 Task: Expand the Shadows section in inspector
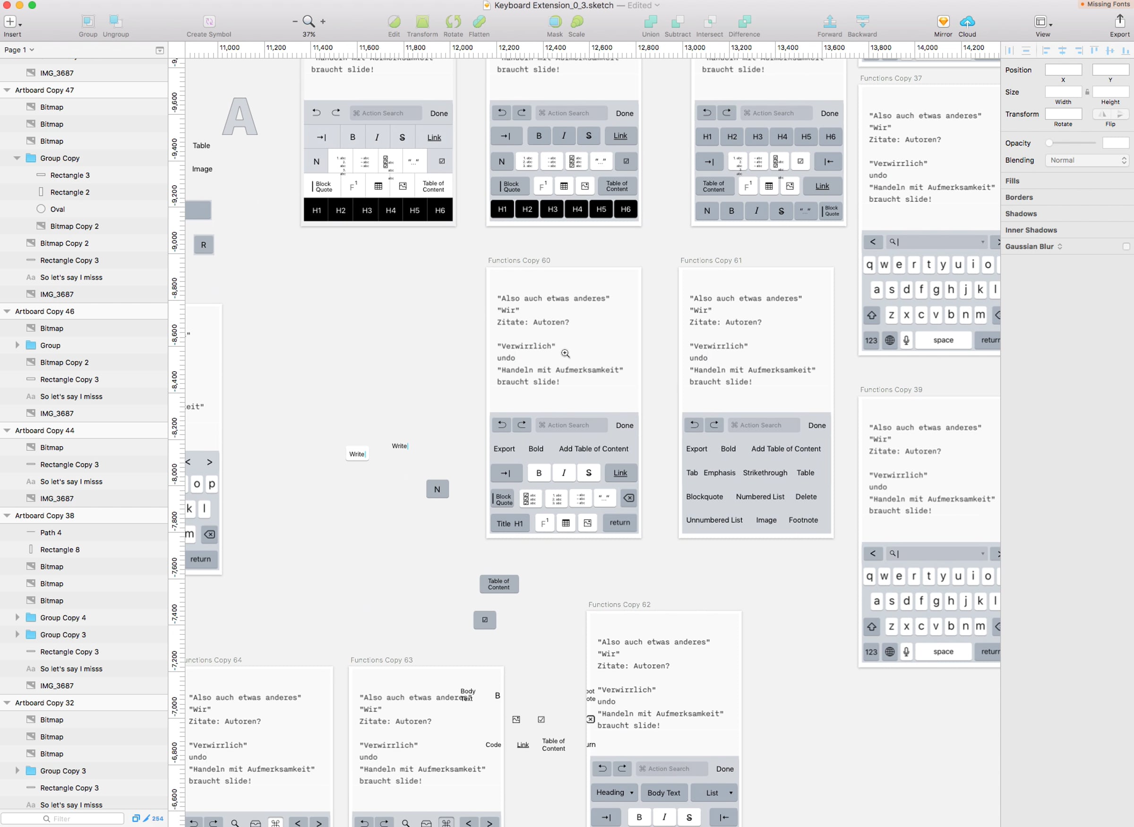click(x=1020, y=214)
